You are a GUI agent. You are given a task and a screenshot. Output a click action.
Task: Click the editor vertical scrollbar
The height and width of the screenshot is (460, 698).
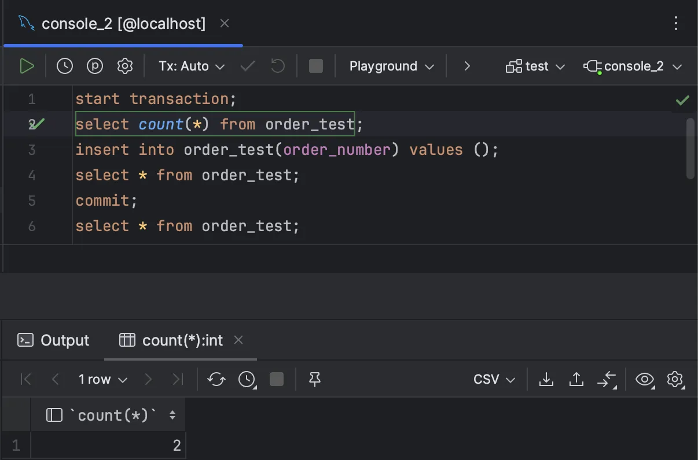[689, 149]
